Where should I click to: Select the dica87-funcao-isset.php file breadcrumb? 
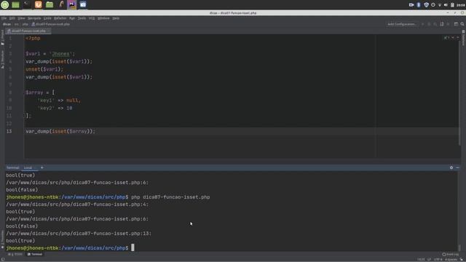[x=51, y=24]
